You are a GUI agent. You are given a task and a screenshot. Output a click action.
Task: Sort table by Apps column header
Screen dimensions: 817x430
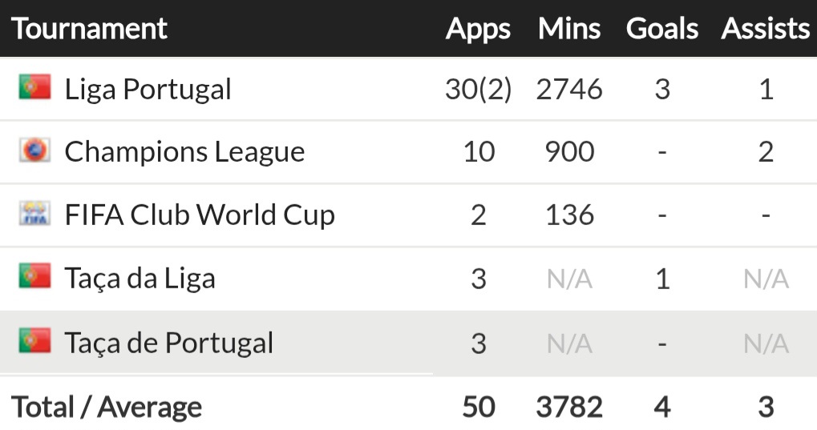pyautogui.click(x=479, y=29)
